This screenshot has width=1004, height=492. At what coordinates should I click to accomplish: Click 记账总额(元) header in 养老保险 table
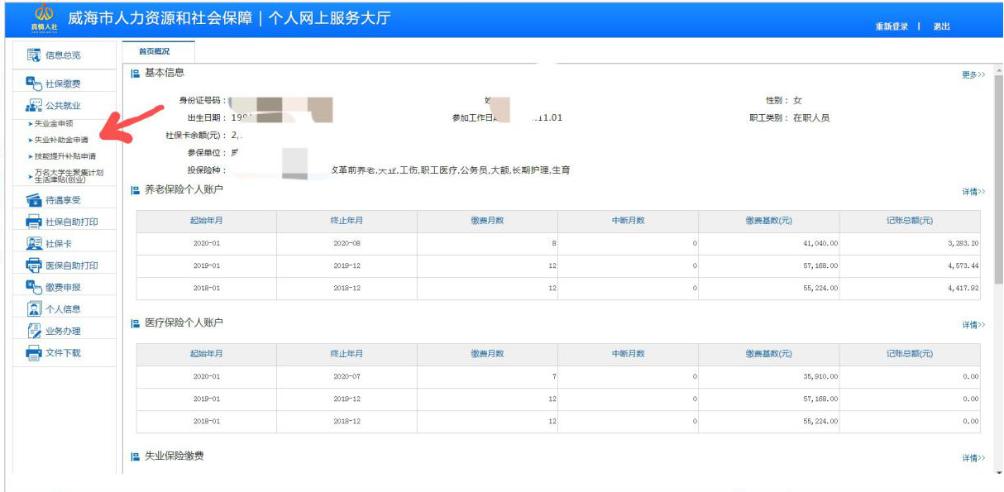coord(910,221)
